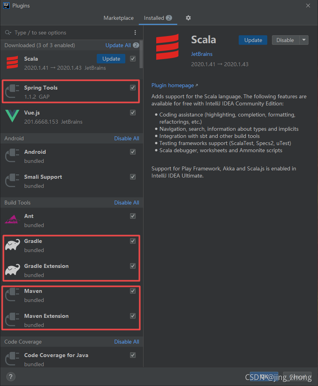
Task: Update Scala from the plugin list
Action: coord(111,59)
